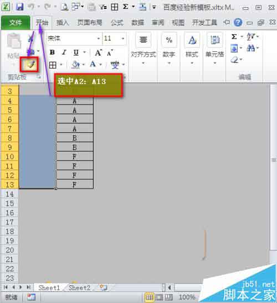Toggle Italic formatting

pos(64,53)
